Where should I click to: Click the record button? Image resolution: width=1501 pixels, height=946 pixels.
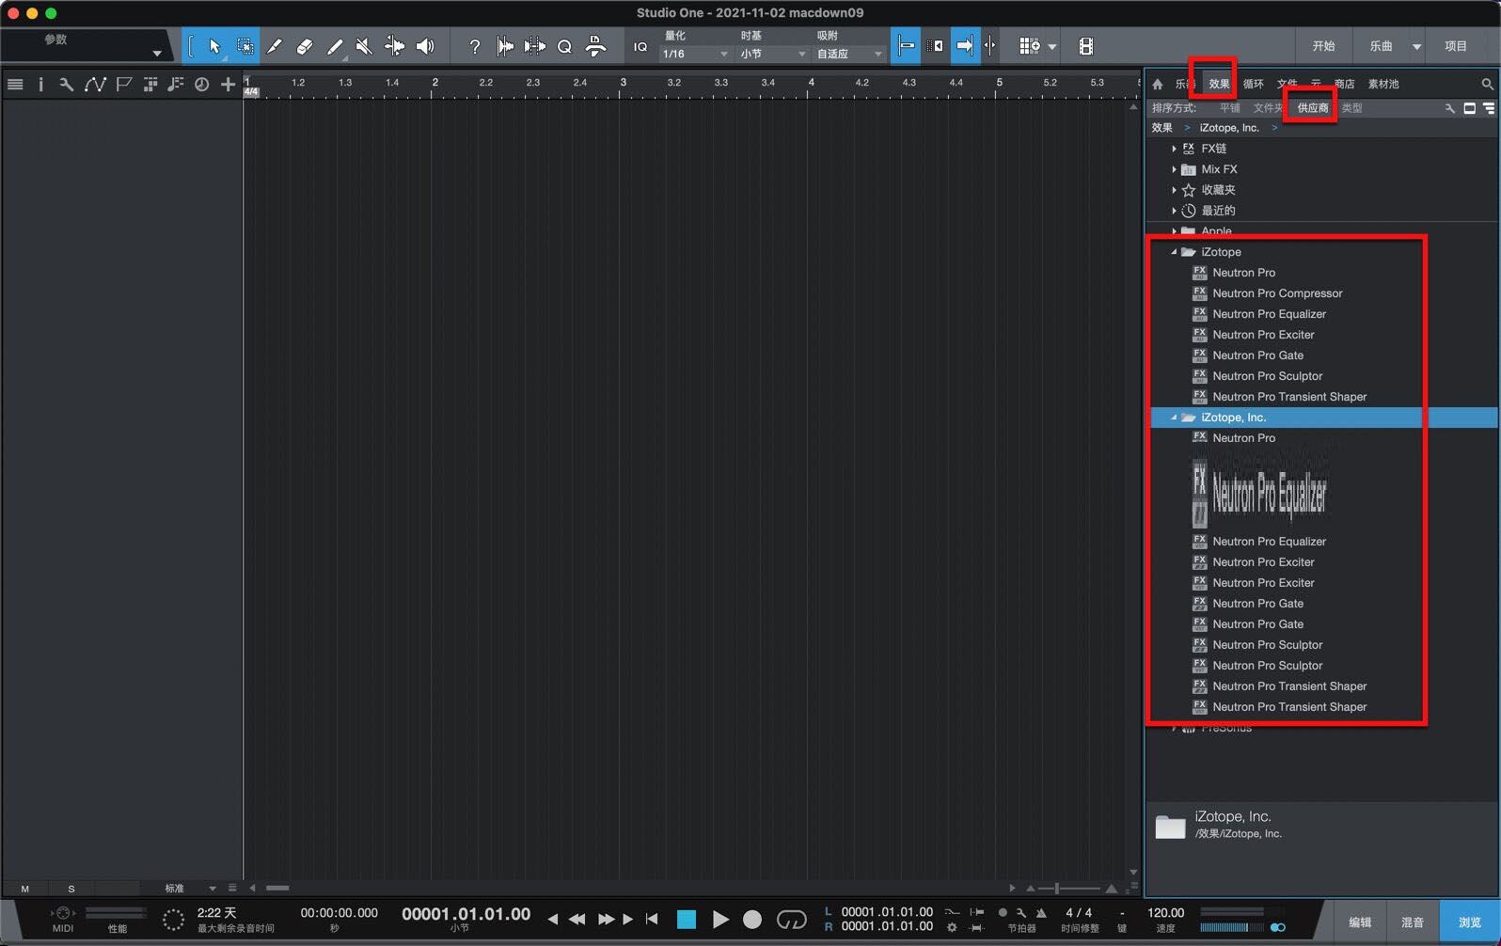pyautogui.click(x=752, y=920)
